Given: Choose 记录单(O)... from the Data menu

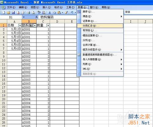Looking at the screenshot, I should coord(100,21).
